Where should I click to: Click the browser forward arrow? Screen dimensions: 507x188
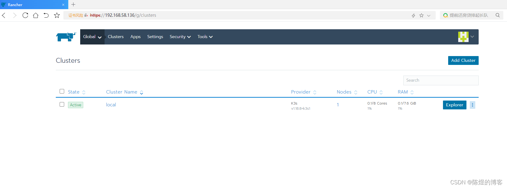(14, 15)
